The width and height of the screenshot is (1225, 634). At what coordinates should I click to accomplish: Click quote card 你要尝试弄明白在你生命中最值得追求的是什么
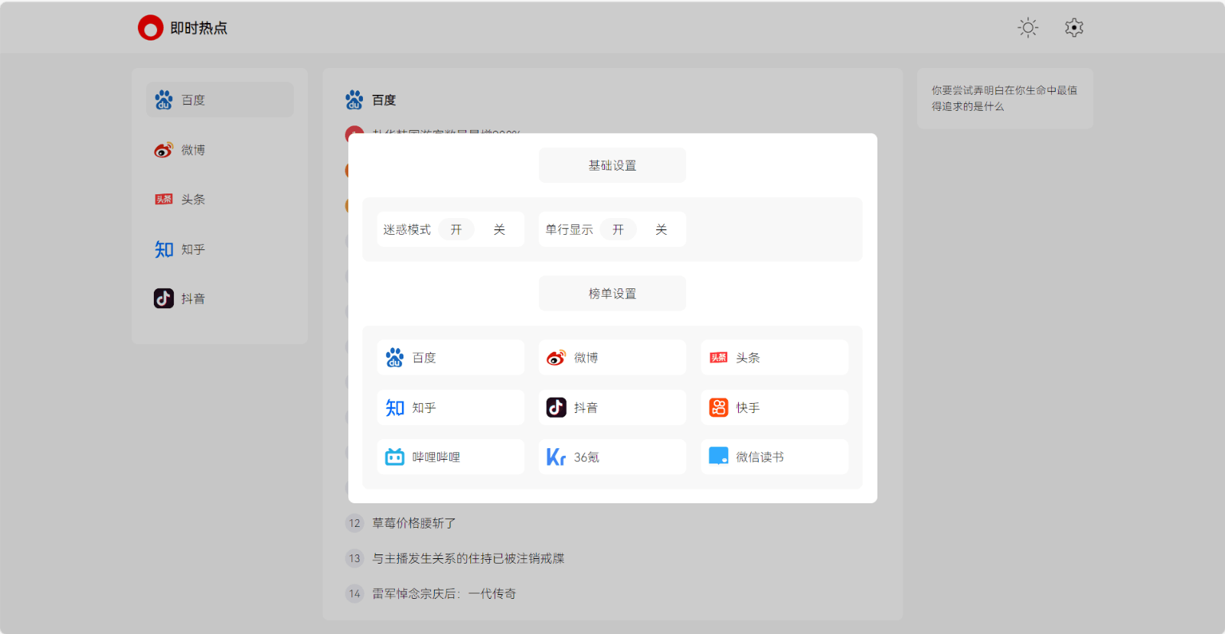pyautogui.click(x=1004, y=99)
